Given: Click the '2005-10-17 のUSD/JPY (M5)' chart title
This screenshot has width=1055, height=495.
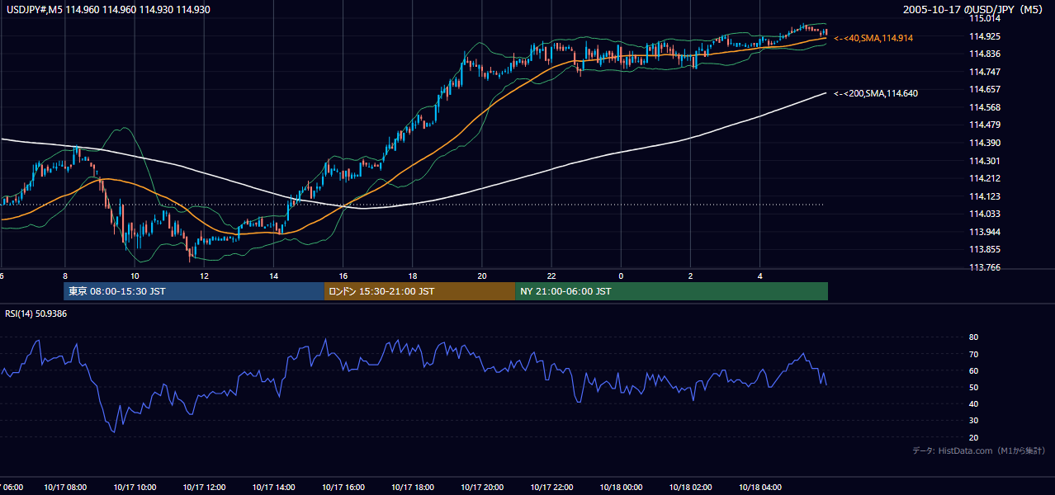Looking at the screenshot, I should pyautogui.click(x=974, y=9).
